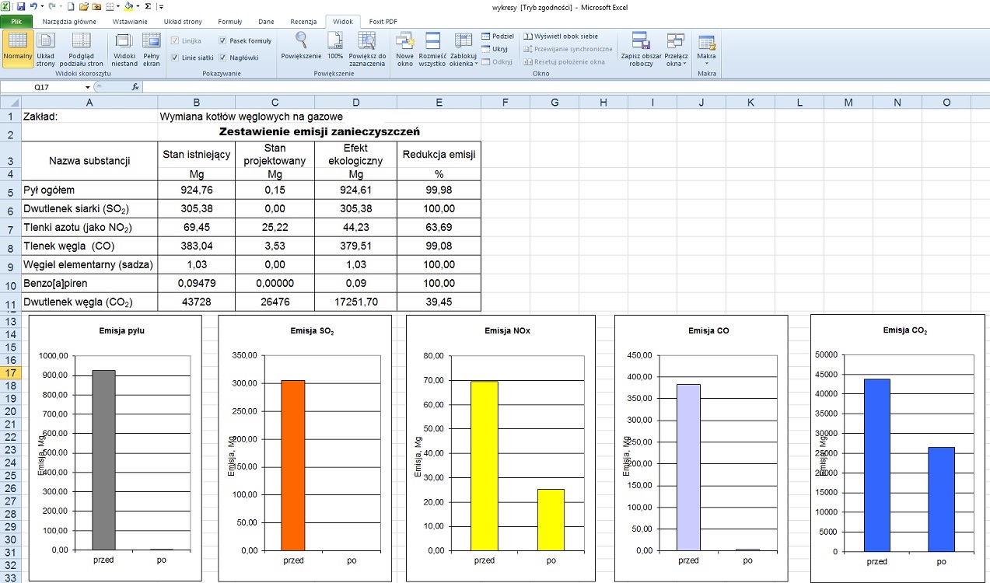990x583 pixels.
Task: Click the formula bar input area
Action: [565, 87]
